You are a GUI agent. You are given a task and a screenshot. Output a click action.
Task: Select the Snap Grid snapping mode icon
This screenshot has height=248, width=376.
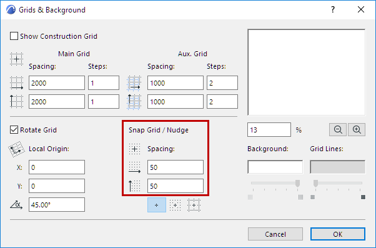[x=176, y=205]
